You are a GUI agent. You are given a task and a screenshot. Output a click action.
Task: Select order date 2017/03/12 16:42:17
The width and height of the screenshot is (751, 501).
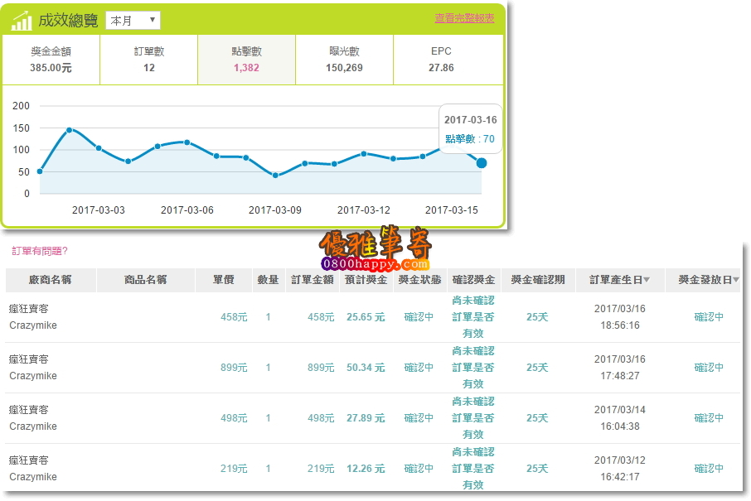tap(620, 469)
